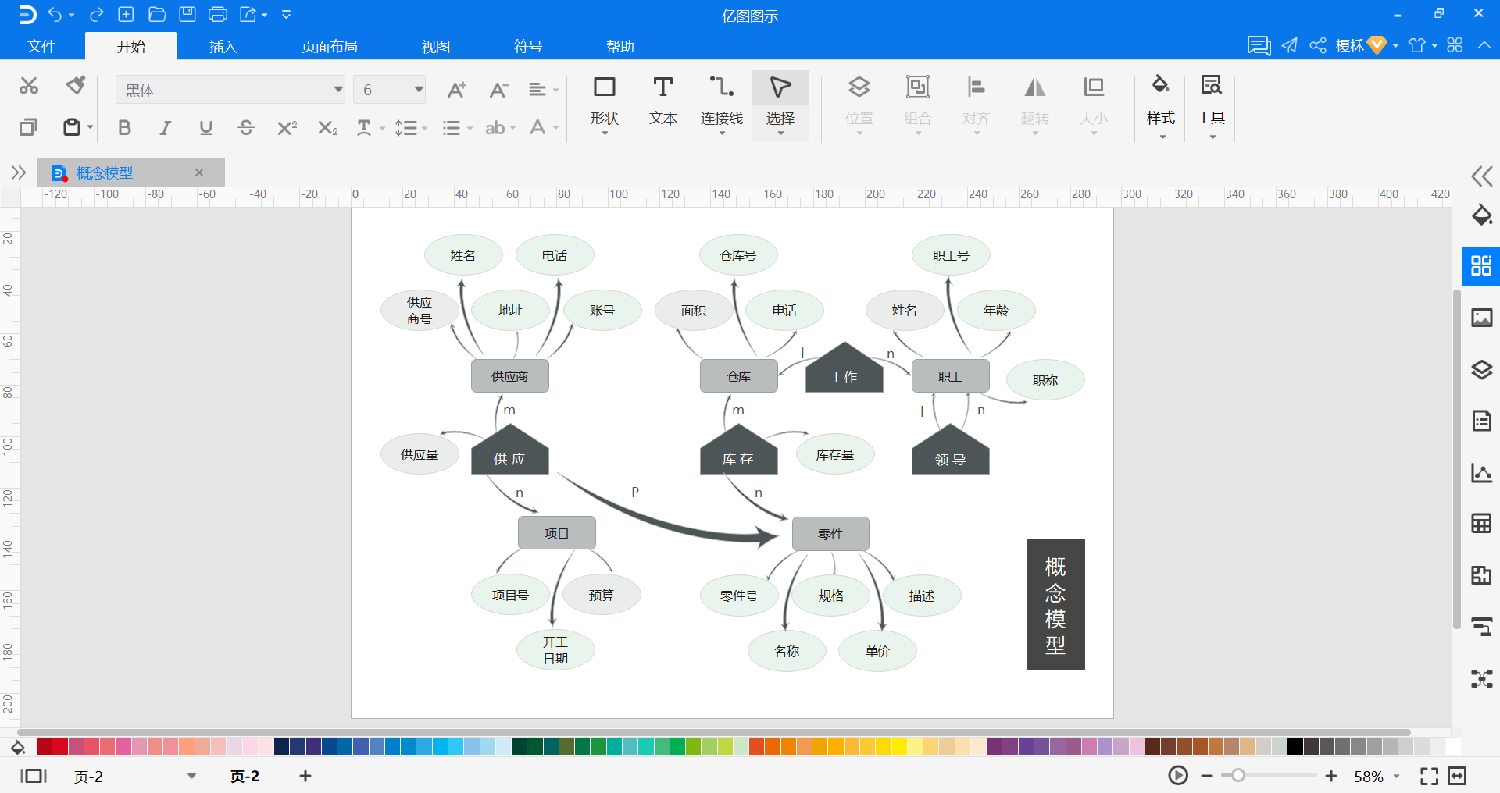The width and height of the screenshot is (1500, 793).
Task: Save the document with floppy icon
Action: click(x=187, y=14)
